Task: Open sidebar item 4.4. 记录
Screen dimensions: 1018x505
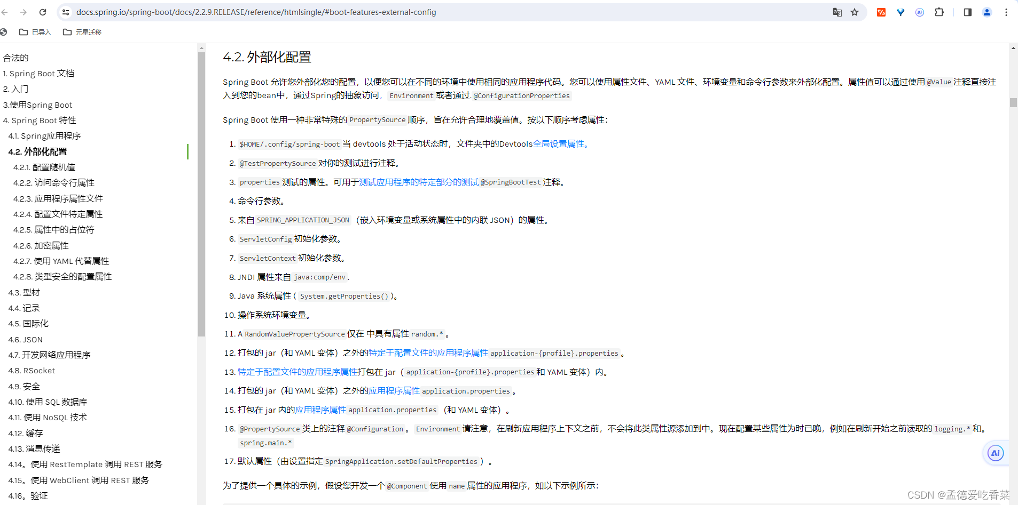Action: click(24, 308)
